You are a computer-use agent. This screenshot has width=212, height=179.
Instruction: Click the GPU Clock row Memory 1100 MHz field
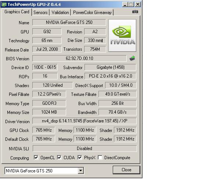pos(85,130)
